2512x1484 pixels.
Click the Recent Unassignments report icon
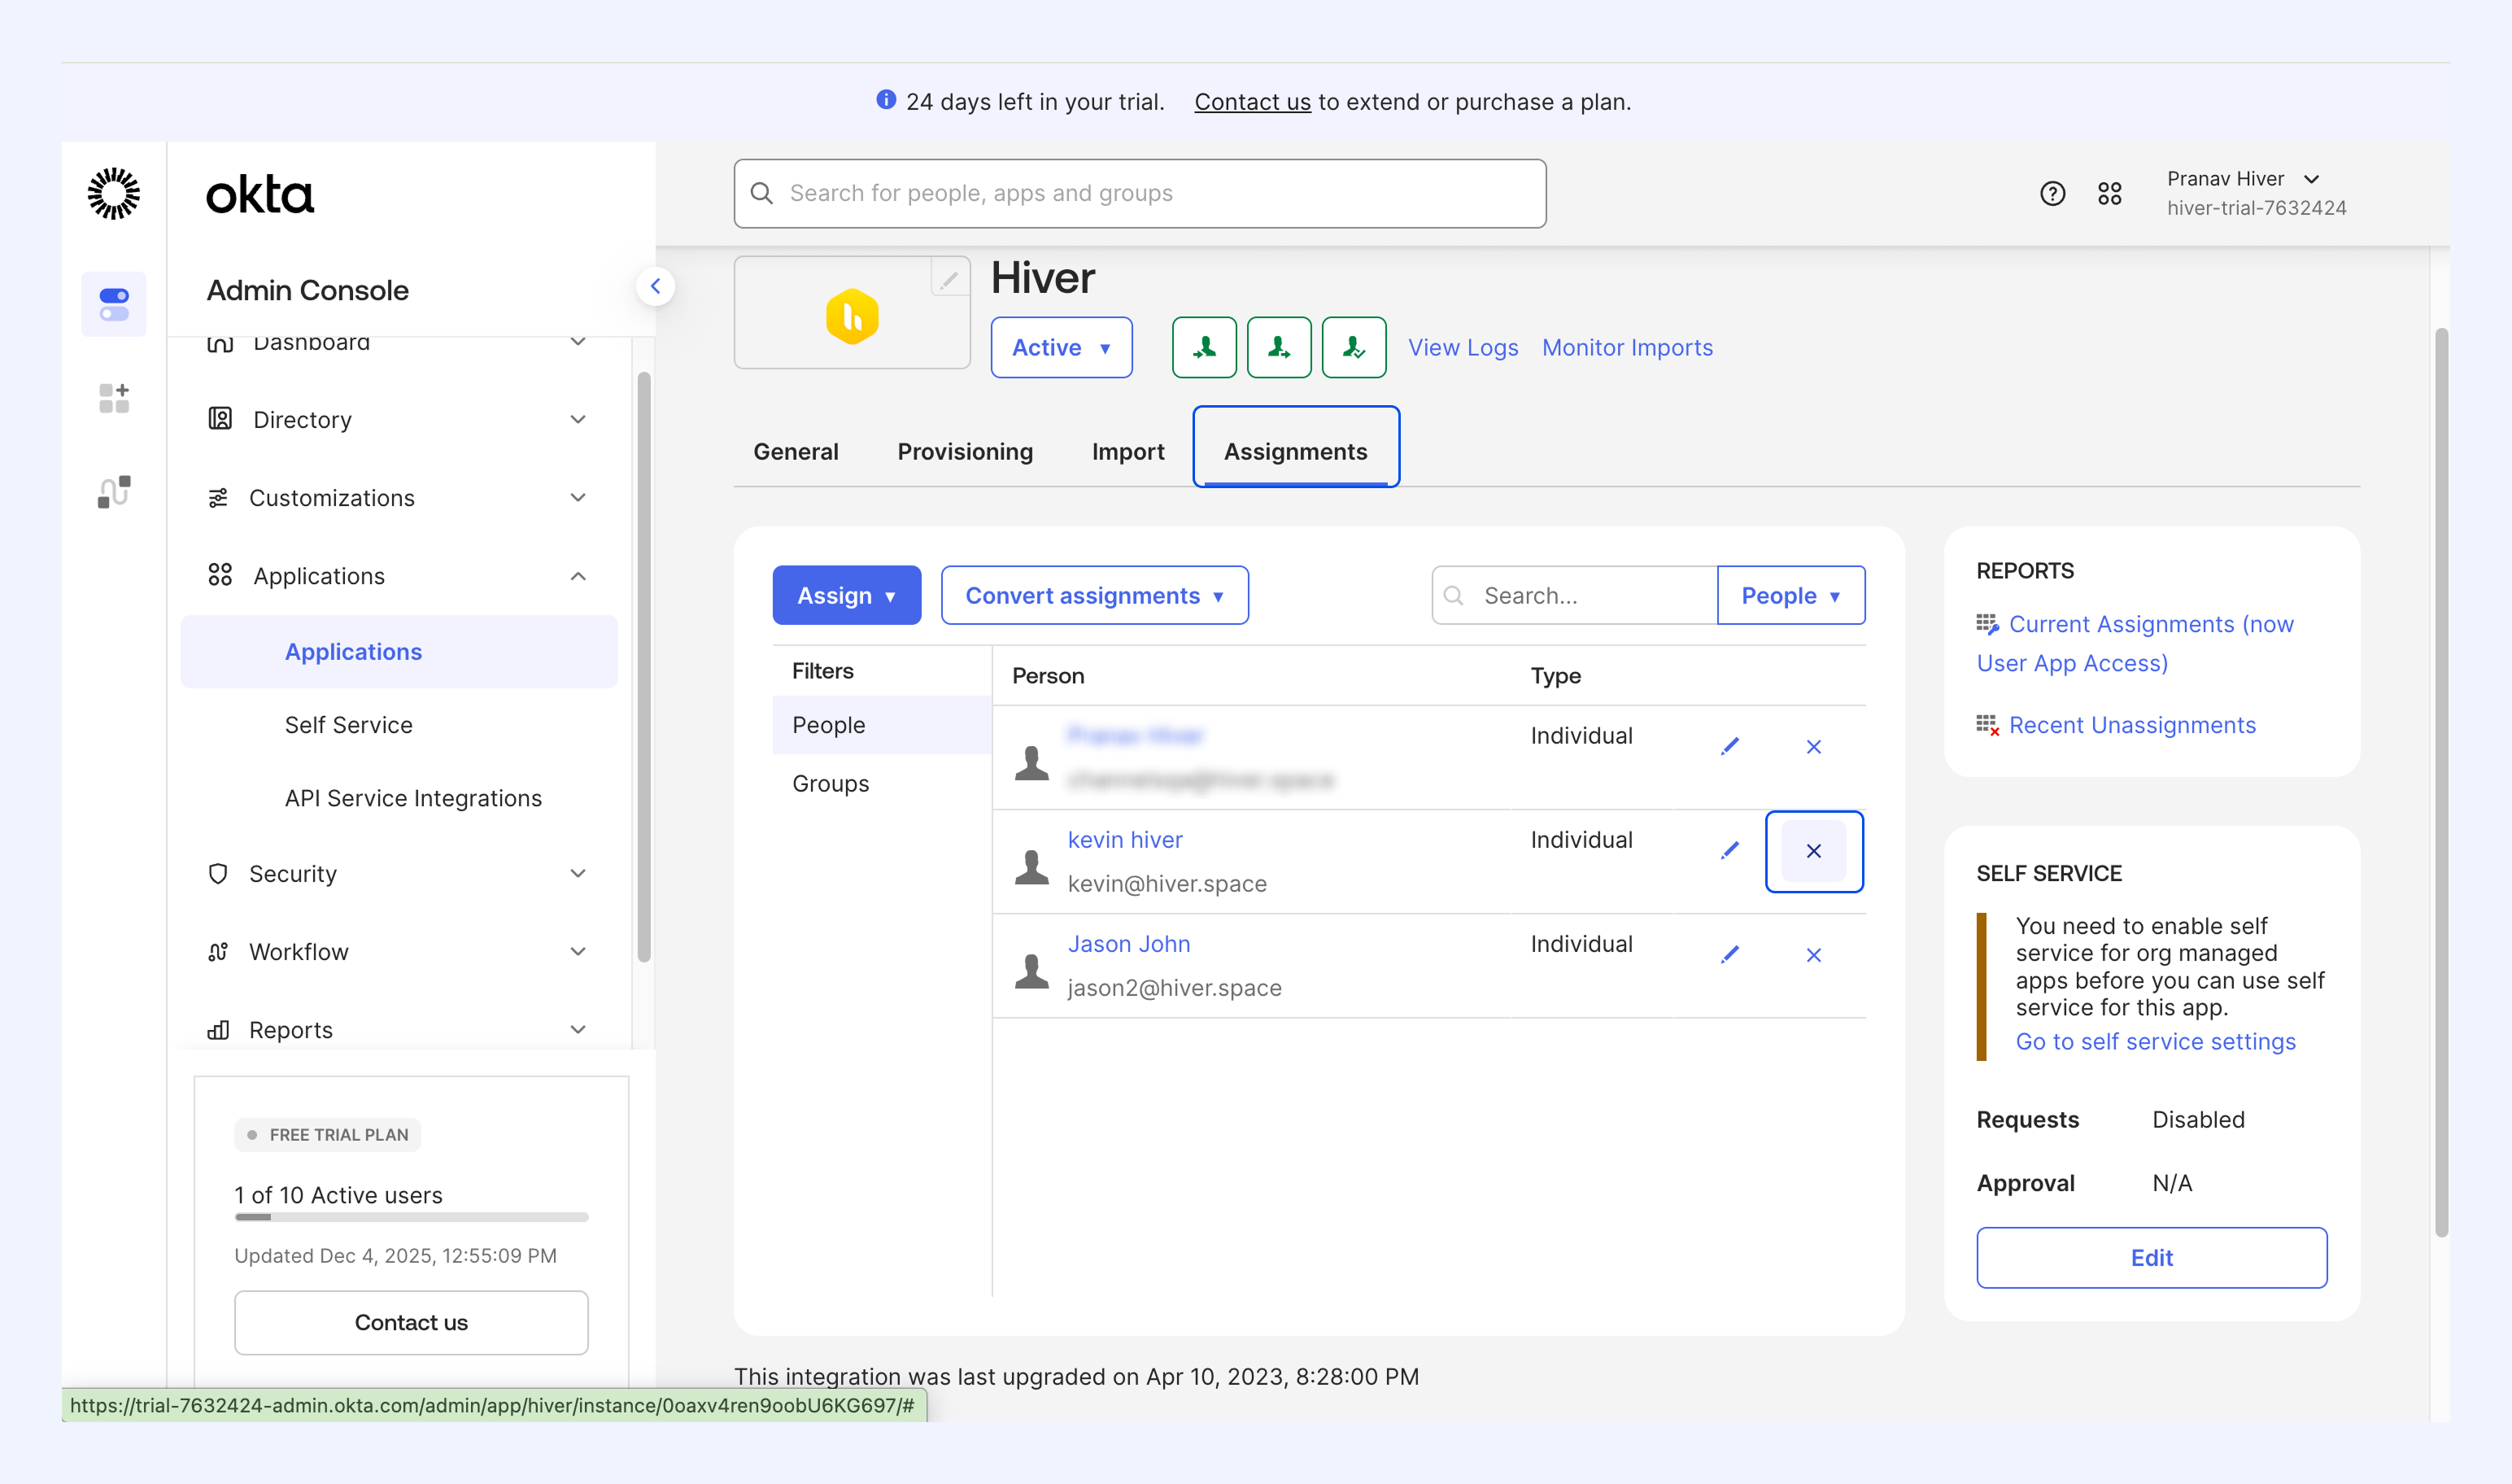click(x=1987, y=726)
